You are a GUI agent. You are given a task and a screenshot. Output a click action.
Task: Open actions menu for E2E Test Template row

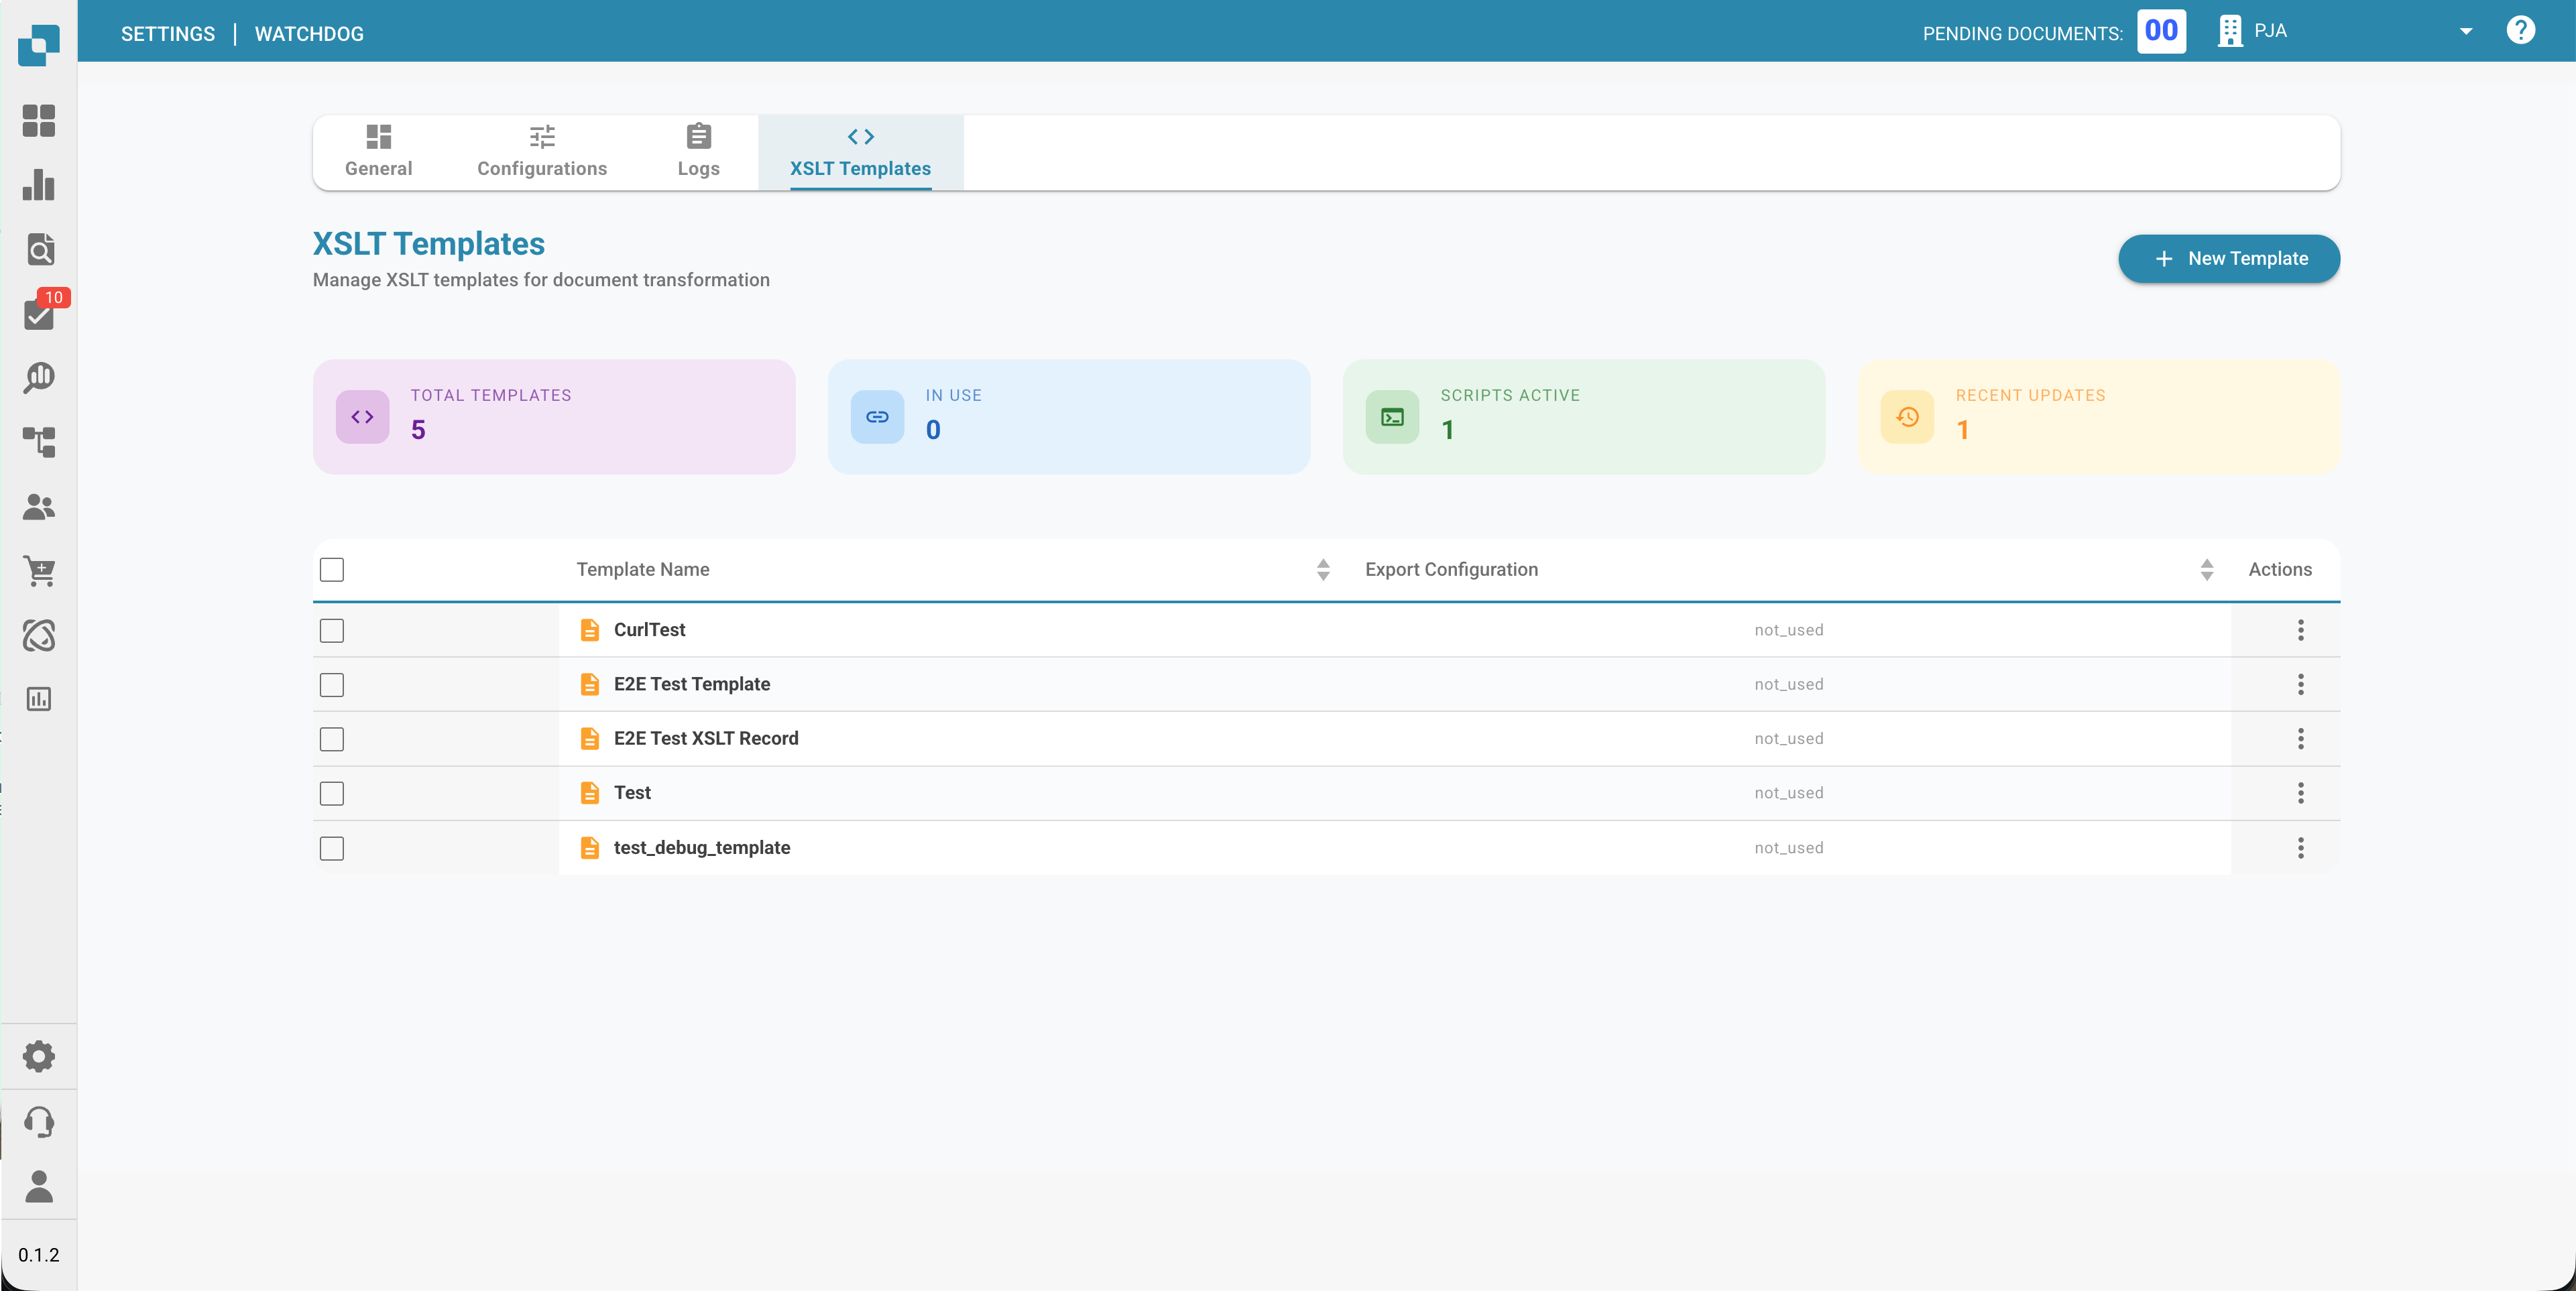tap(2302, 684)
